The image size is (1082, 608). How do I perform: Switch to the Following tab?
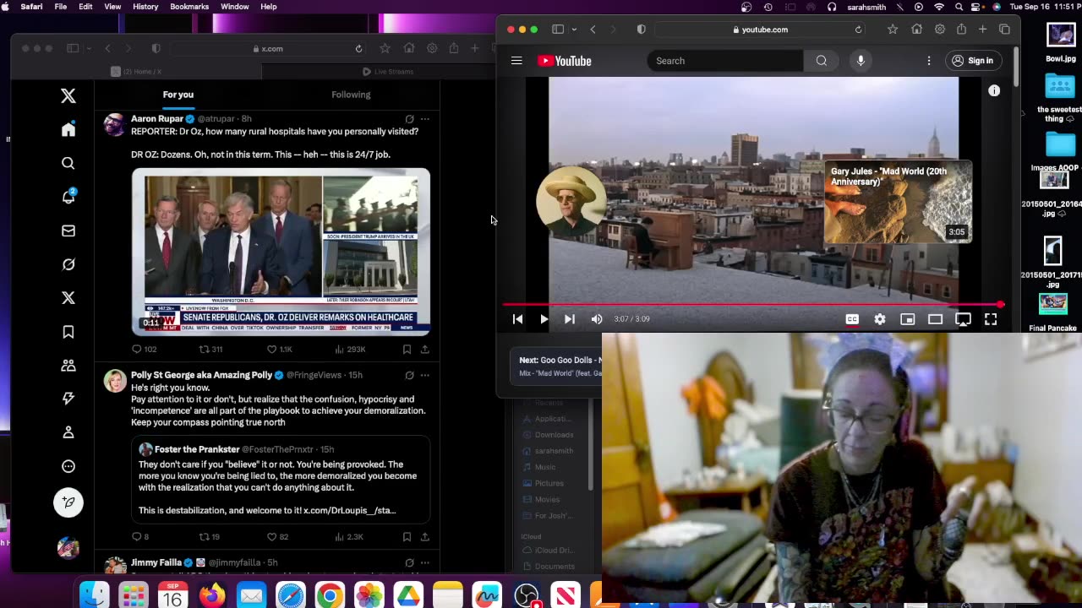(x=351, y=95)
